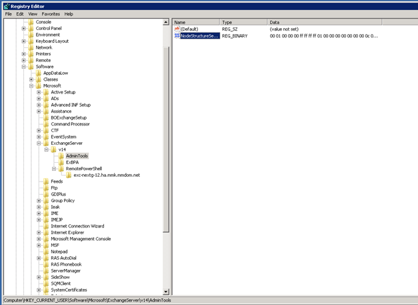
Task: Click tree scrollbar up arrow
Action: pyautogui.click(x=166, y=22)
